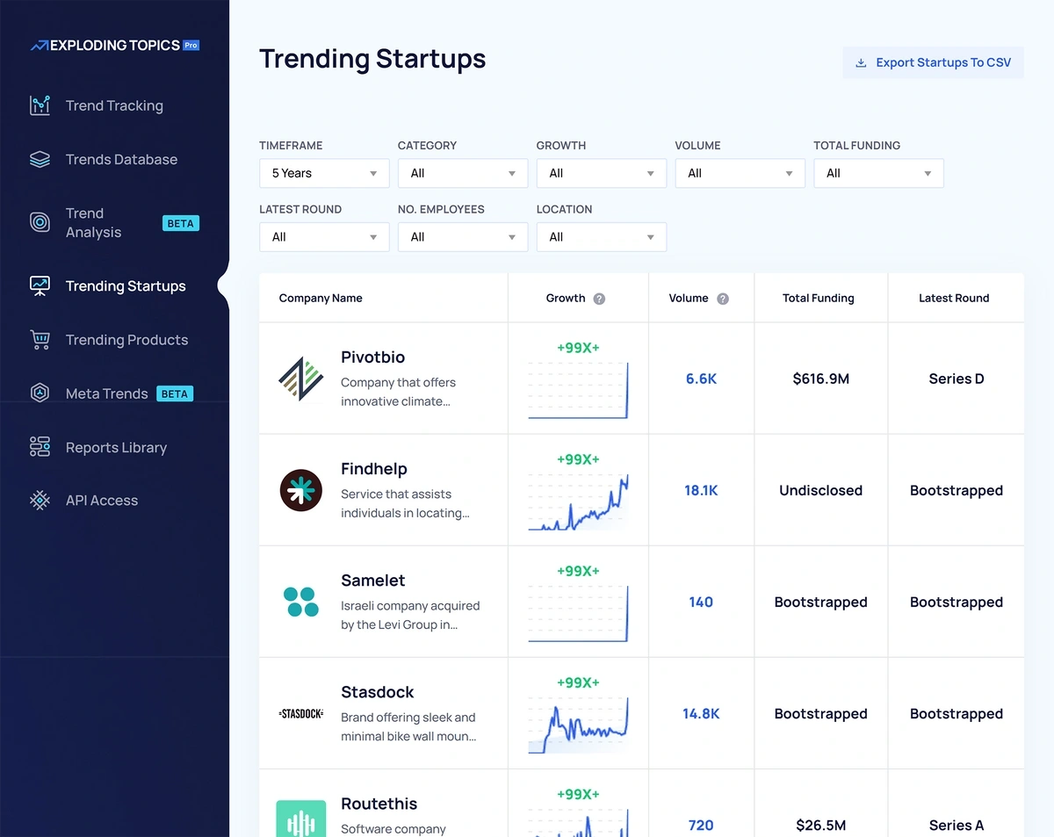
Task: Click Export Startups To CSV button
Action: tap(933, 62)
